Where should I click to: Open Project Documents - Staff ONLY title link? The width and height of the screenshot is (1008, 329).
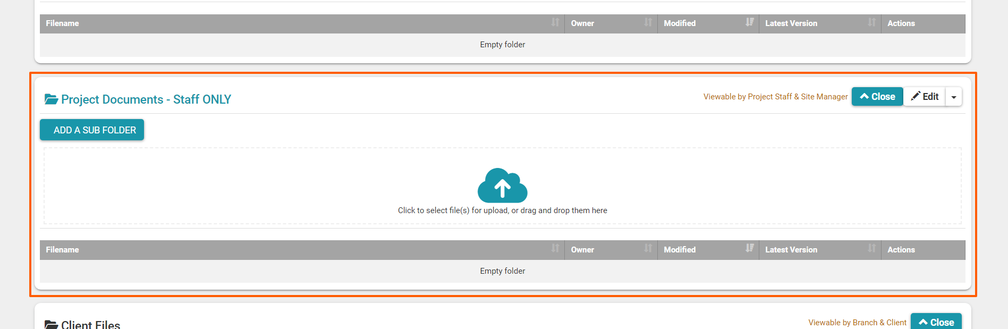[146, 99]
